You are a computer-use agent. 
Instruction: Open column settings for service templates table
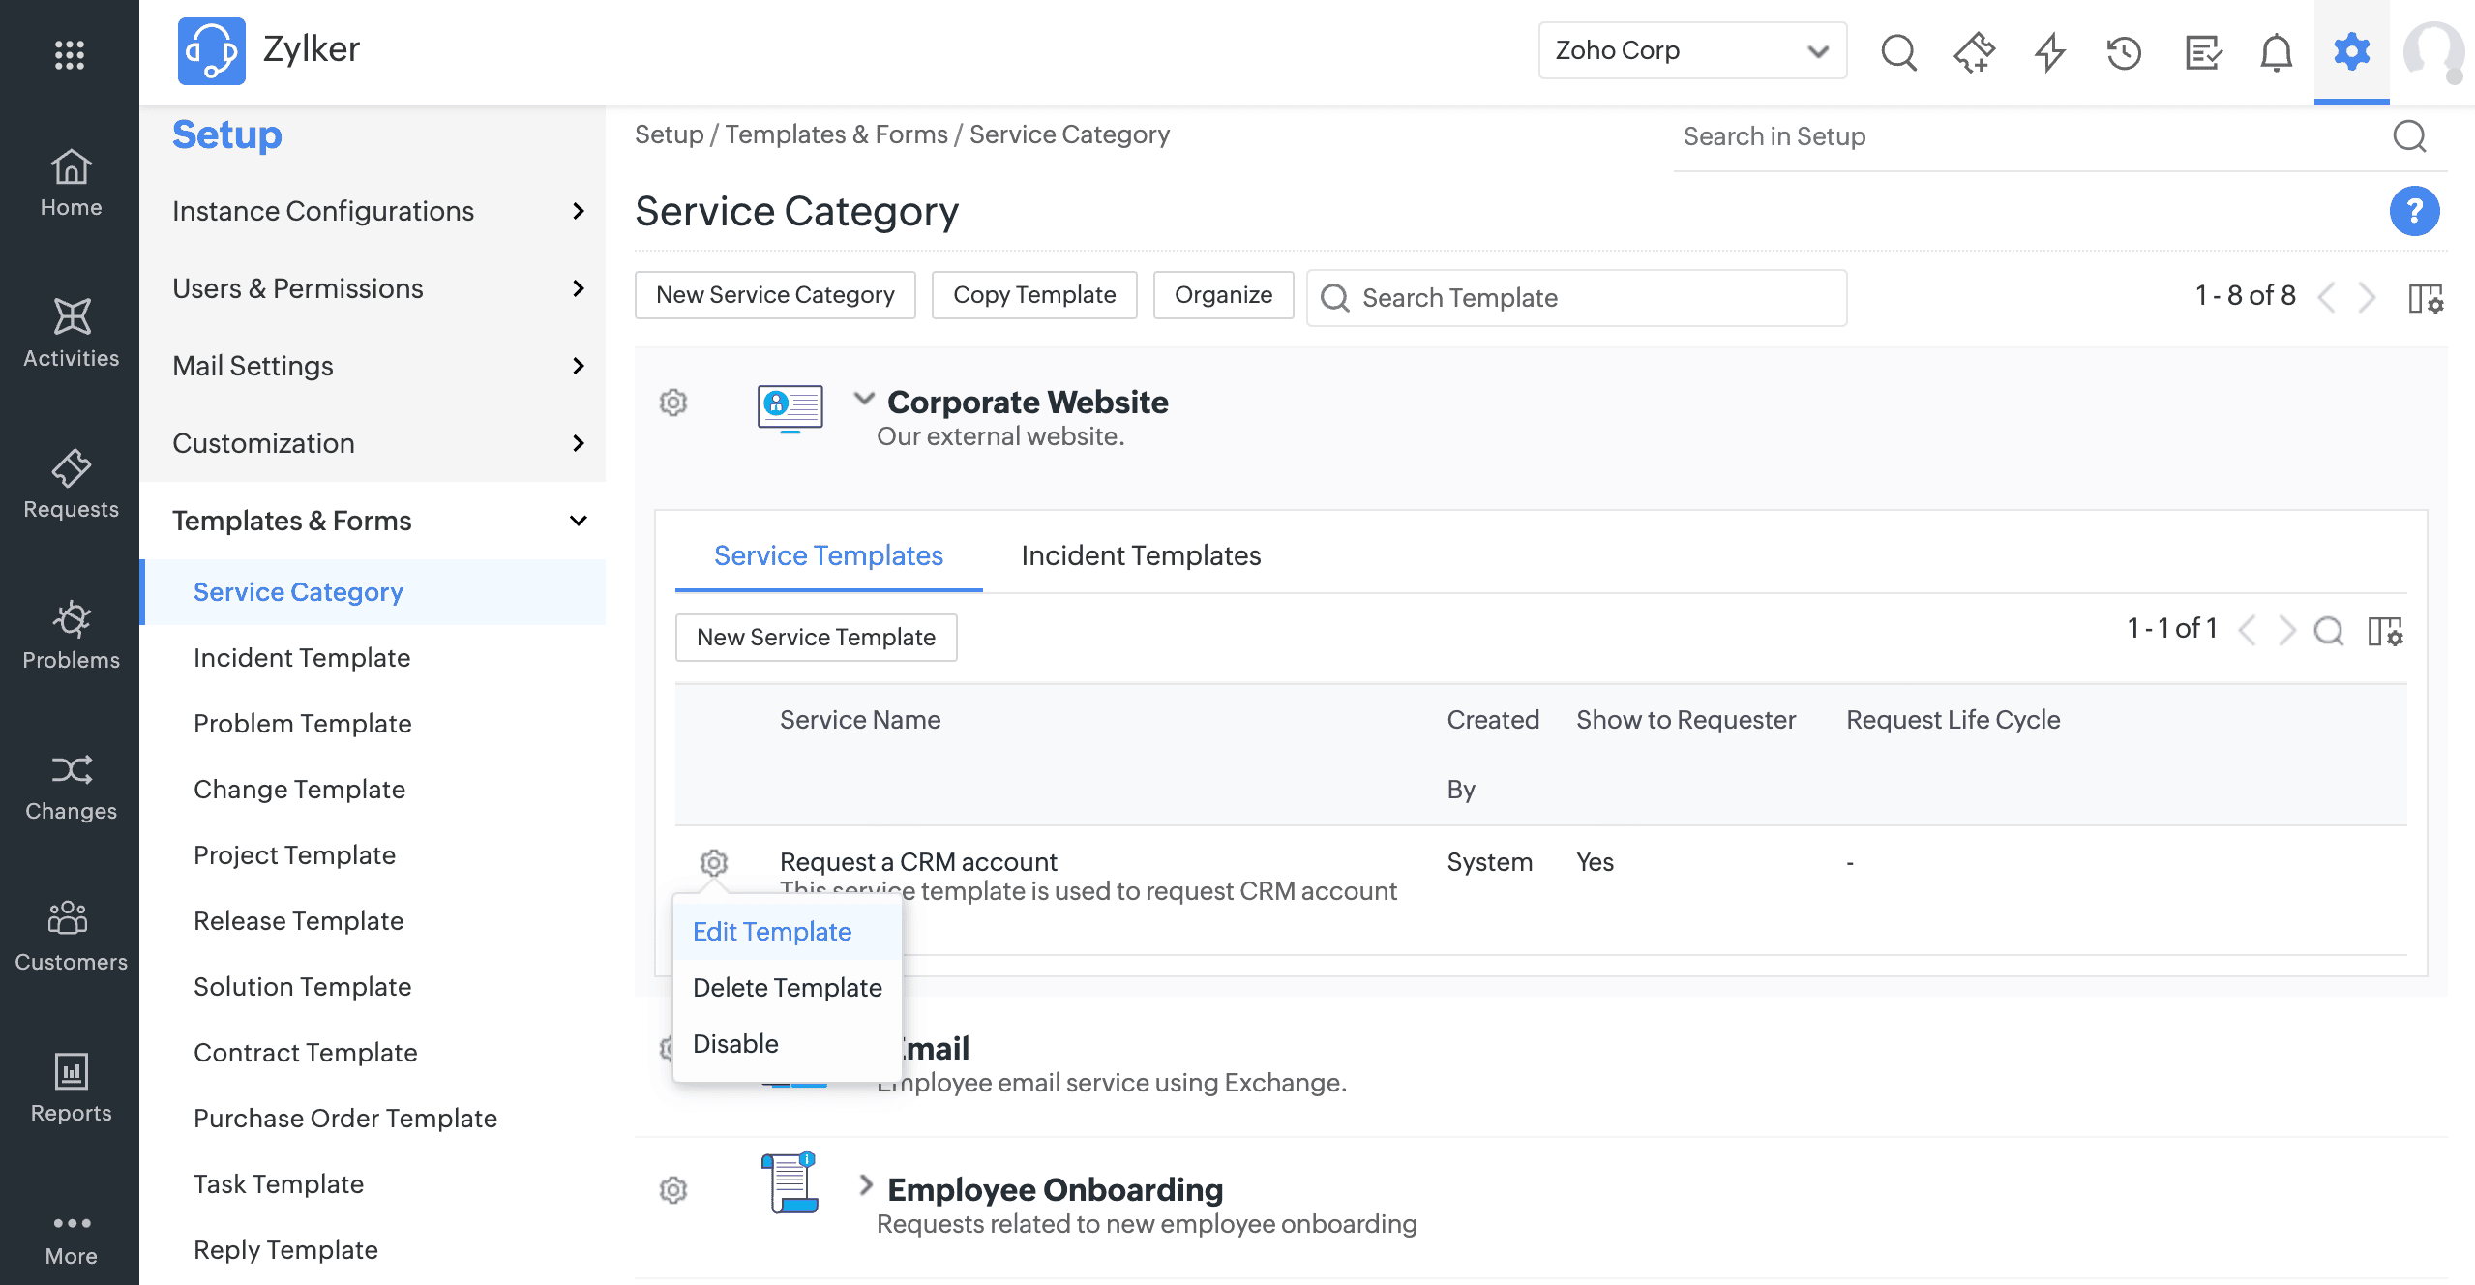(x=2385, y=631)
